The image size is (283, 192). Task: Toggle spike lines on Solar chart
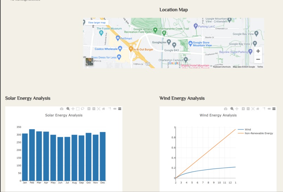(x=110, y=109)
